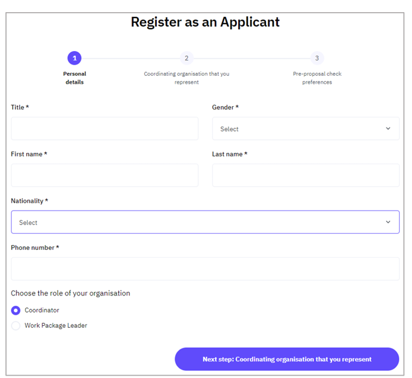Click step 1 circle in progress stepper

[75, 58]
